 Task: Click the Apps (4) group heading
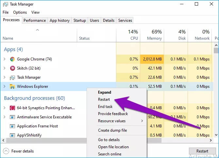(13, 49)
